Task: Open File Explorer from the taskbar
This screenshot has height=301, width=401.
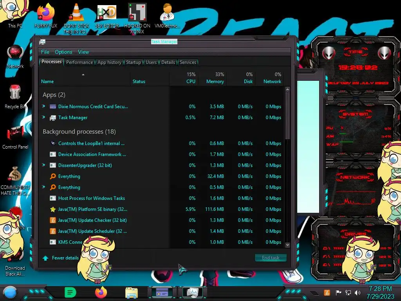Action: coord(132,292)
